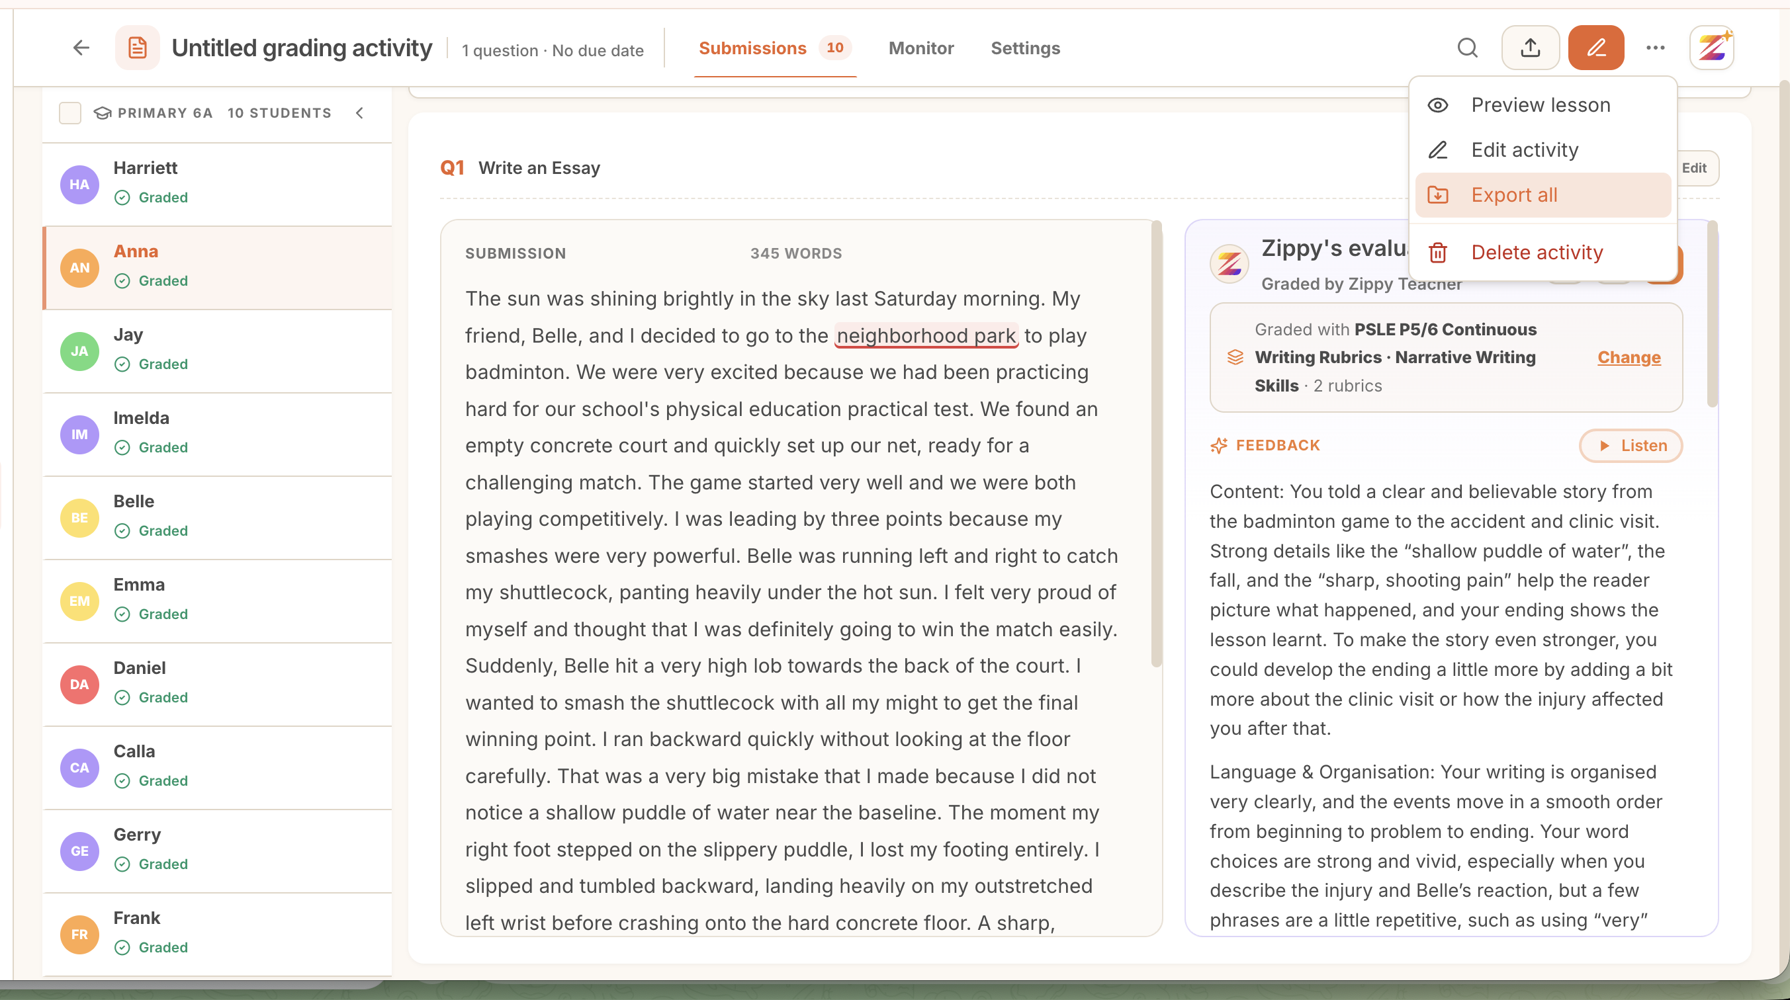Choose Preview lesson from the menu
1790x1000 pixels.
(1543, 105)
